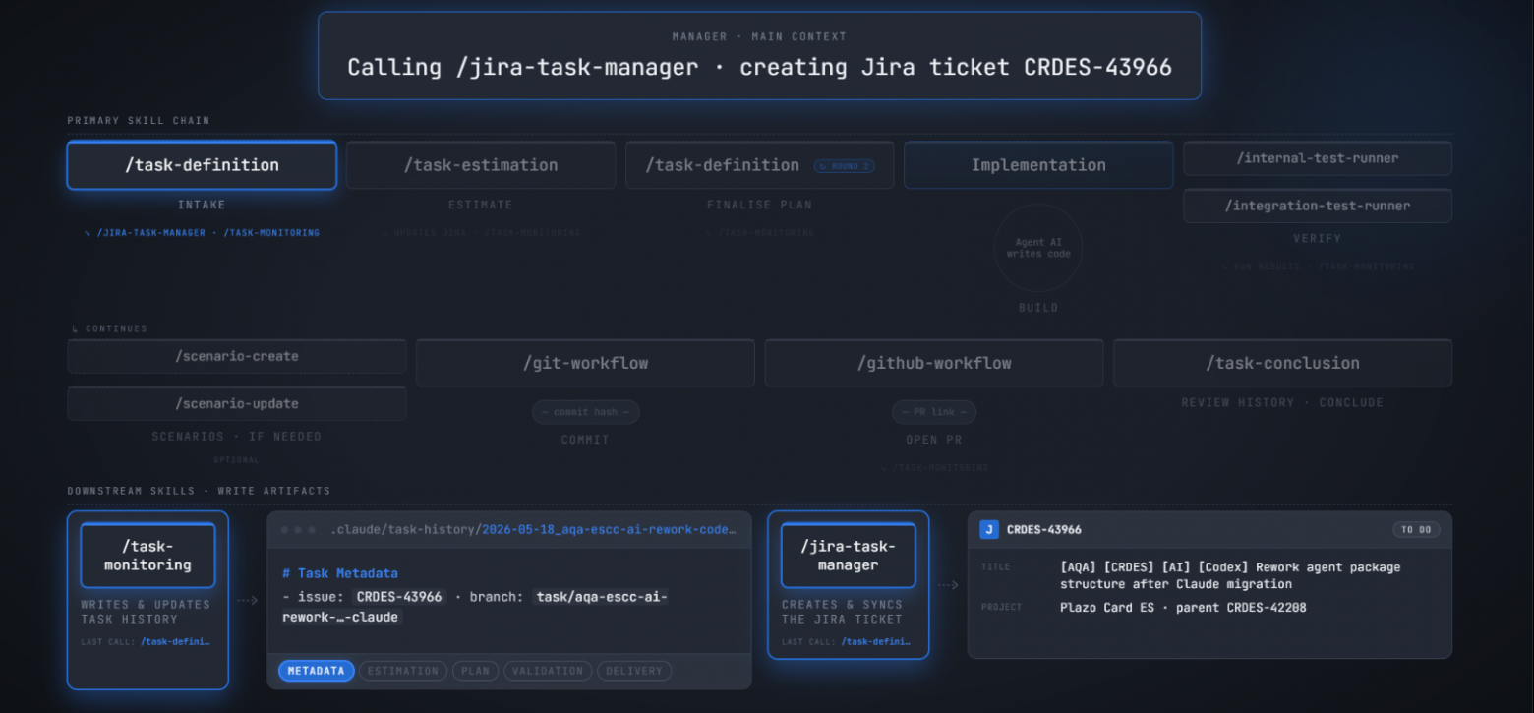This screenshot has height=713, width=1534.
Task: Click 'WRITES & UPDATES TASK HISTORY' description
Action: tap(146, 612)
